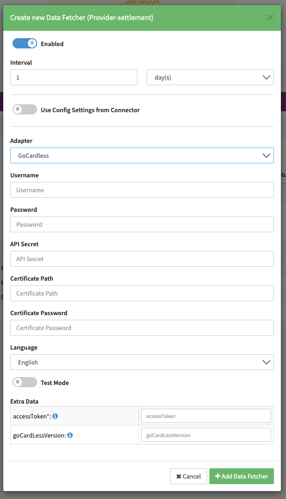The width and height of the screenshot is (286, 499).
Task: Click the accessToken value input
Action: (x=206, y=416)
